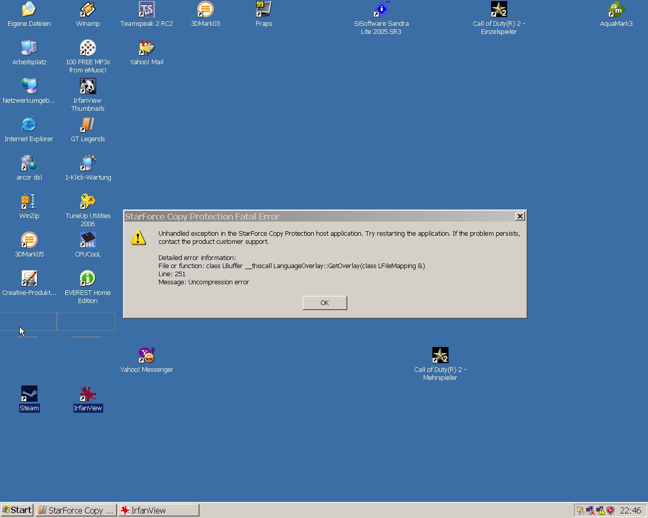
Task: Select the Yahoo! Messenger icon
Action: pyautogui.click(x=146, y=360)
